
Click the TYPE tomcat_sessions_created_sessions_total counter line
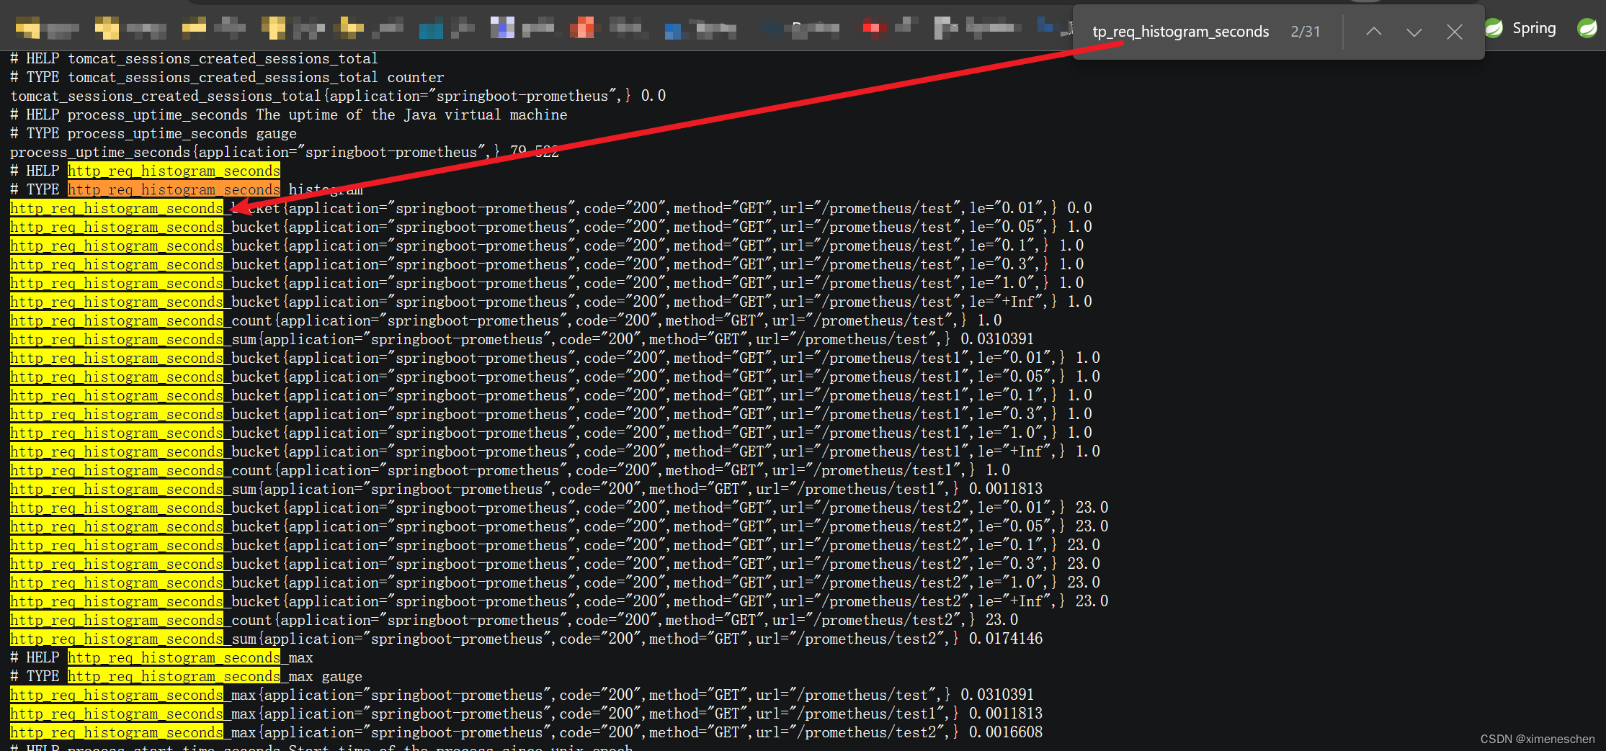(x=227, y=77)
